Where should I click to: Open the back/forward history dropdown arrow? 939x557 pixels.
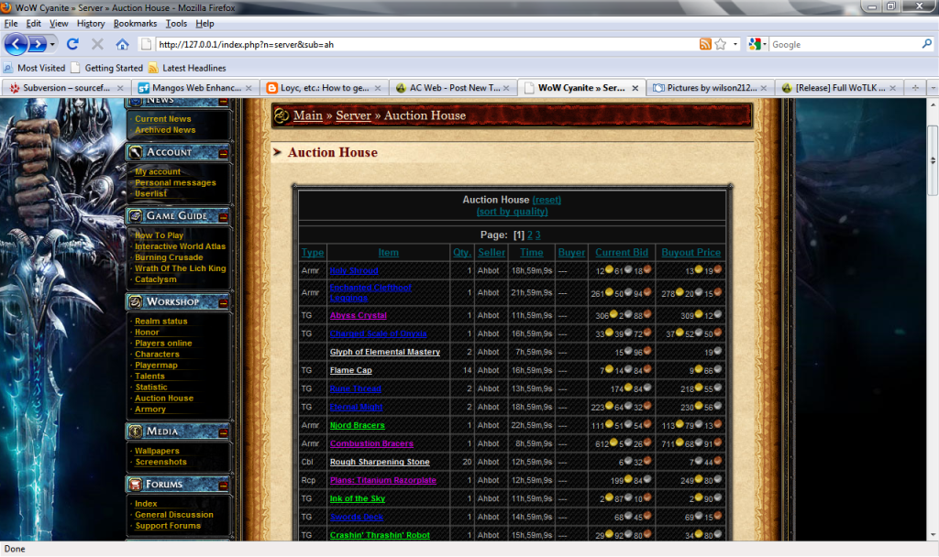point(53,44)
